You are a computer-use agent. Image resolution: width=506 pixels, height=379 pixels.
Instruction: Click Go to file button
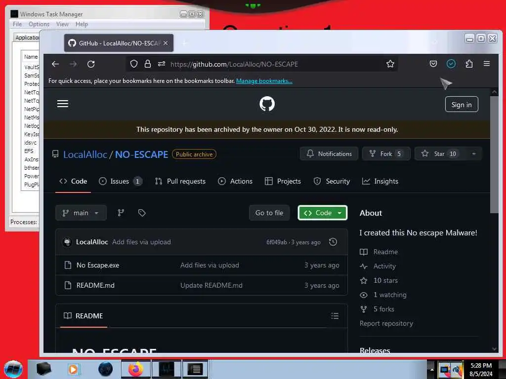point(269,213)
